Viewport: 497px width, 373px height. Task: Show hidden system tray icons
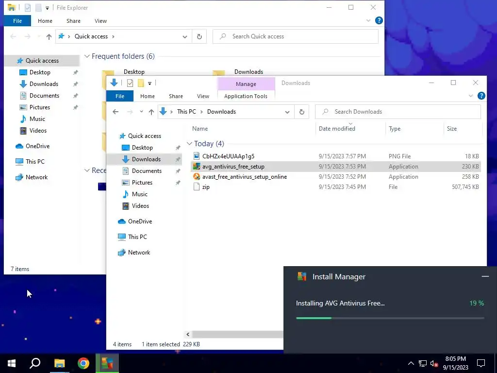(411, 363)
